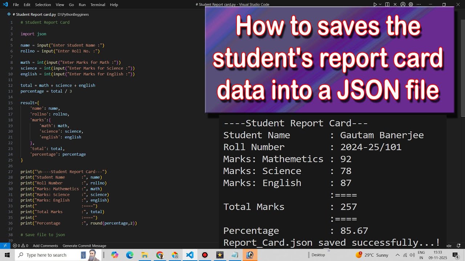
Task: Expand the Desktop toolbar chevron in taskbar
Action: 328,250
